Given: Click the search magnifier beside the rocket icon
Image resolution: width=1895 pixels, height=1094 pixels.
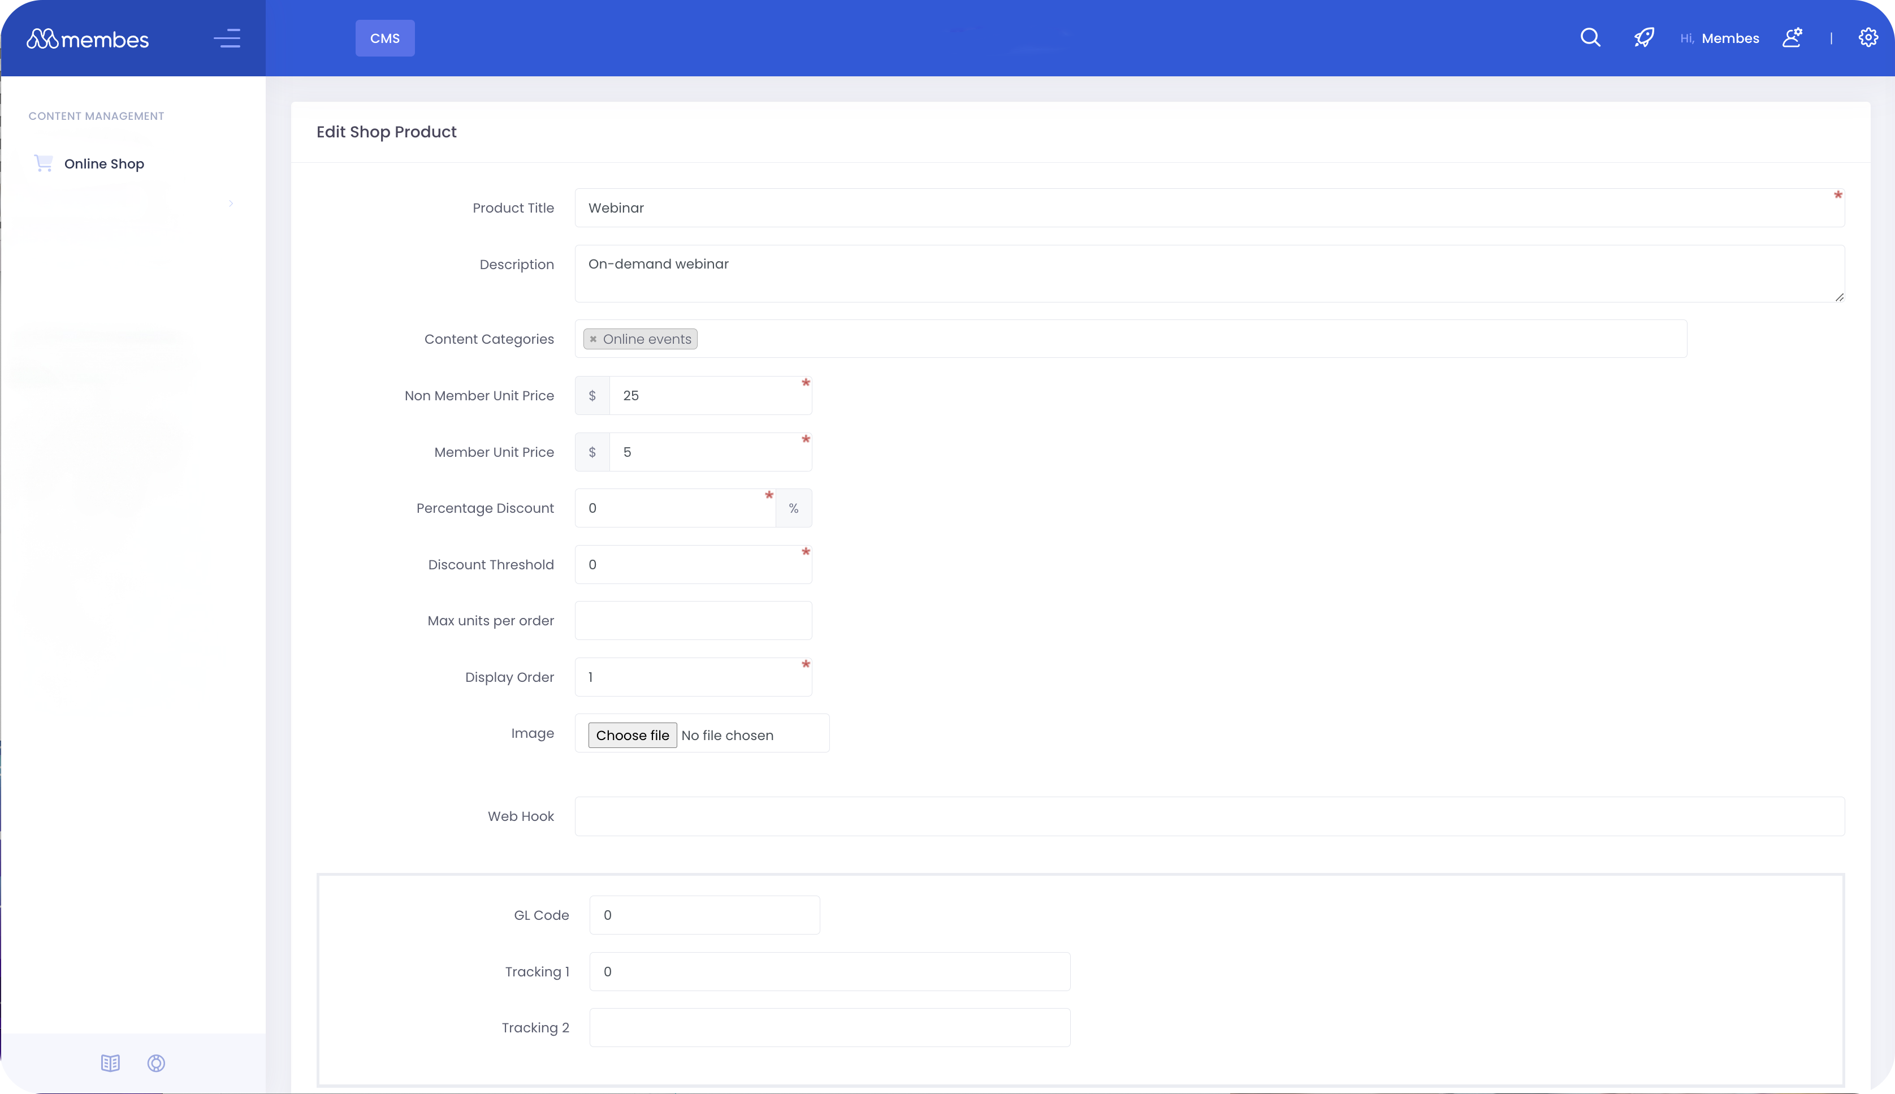Looking at the screenshot, I should 1590,37.
